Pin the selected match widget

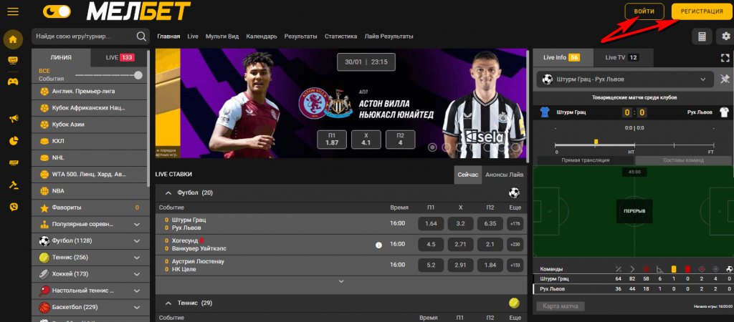[725, 79]
